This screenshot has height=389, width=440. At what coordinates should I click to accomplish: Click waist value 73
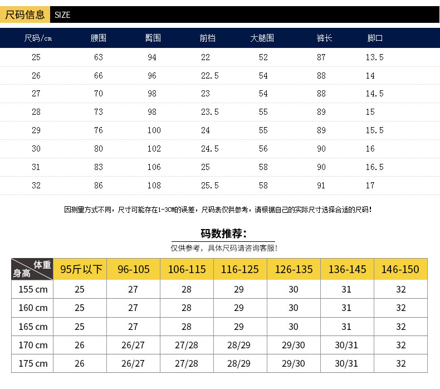tap(99, 112)
